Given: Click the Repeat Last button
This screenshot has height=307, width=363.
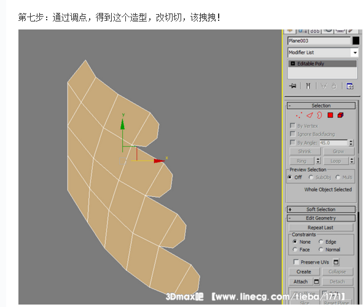Looking at the screenshot, I should (321, 228).
